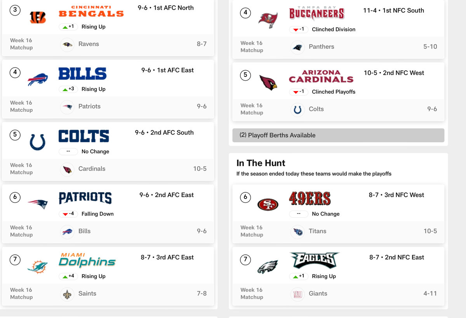Click the Cincinnati Bengals tiger-stripe helmet logo
Viewport: 466px width, 318px height.
click(x=38, y=17)
